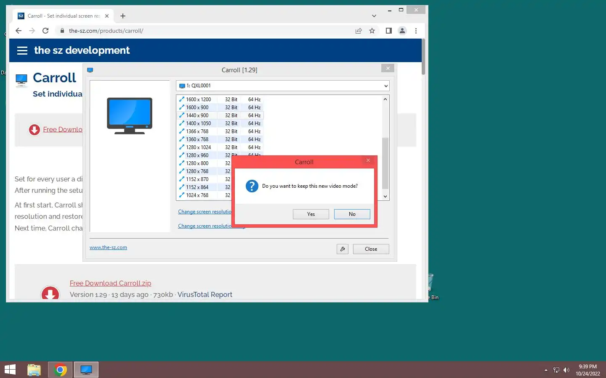Image resolution: width=606 pixels, height=378 pixels.
Task: Bookmark this page with star icon
Action: point(372,31)
